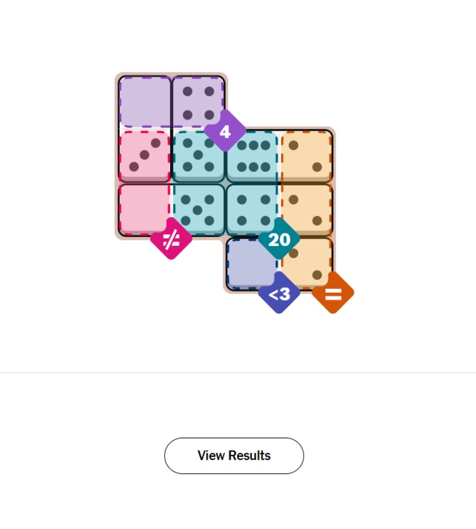
Task: Click the center of the teal four-dice region
Action: [x=225, y=183]
